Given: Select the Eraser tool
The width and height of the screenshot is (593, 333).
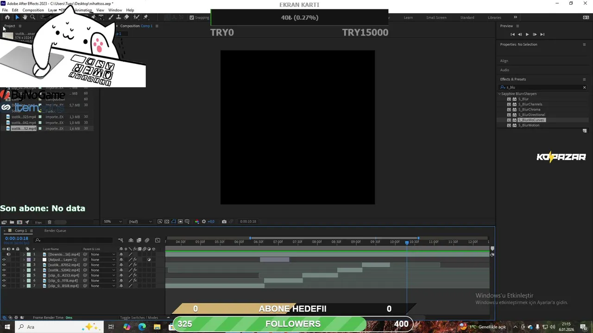Looking at the screenshot, I should pyautogui.click(x=126, y=17).
